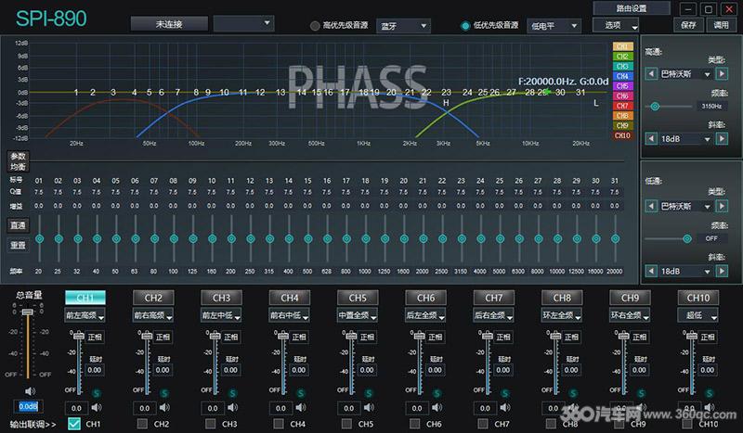Open the empty dropdown beside 未连接
The height and width of the screenshot is (433, 743).
[x=243, y=24]
